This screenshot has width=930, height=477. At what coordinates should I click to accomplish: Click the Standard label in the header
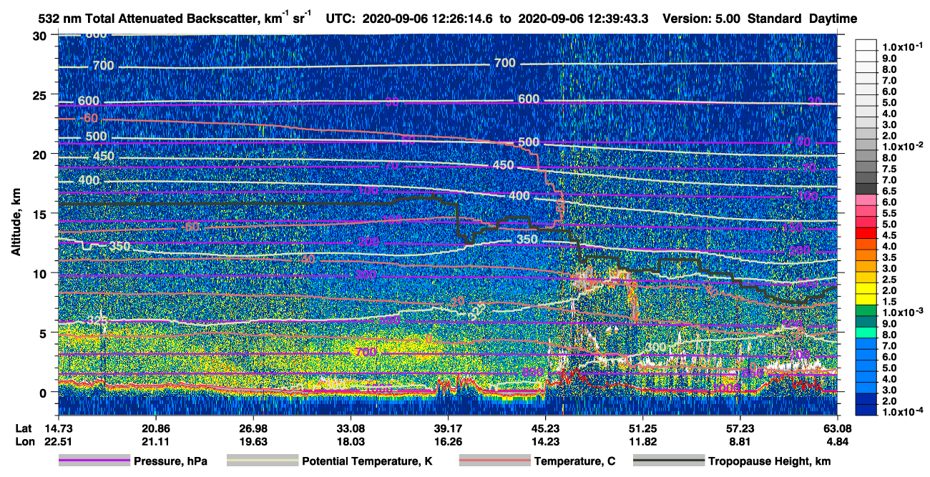(775, 19)
